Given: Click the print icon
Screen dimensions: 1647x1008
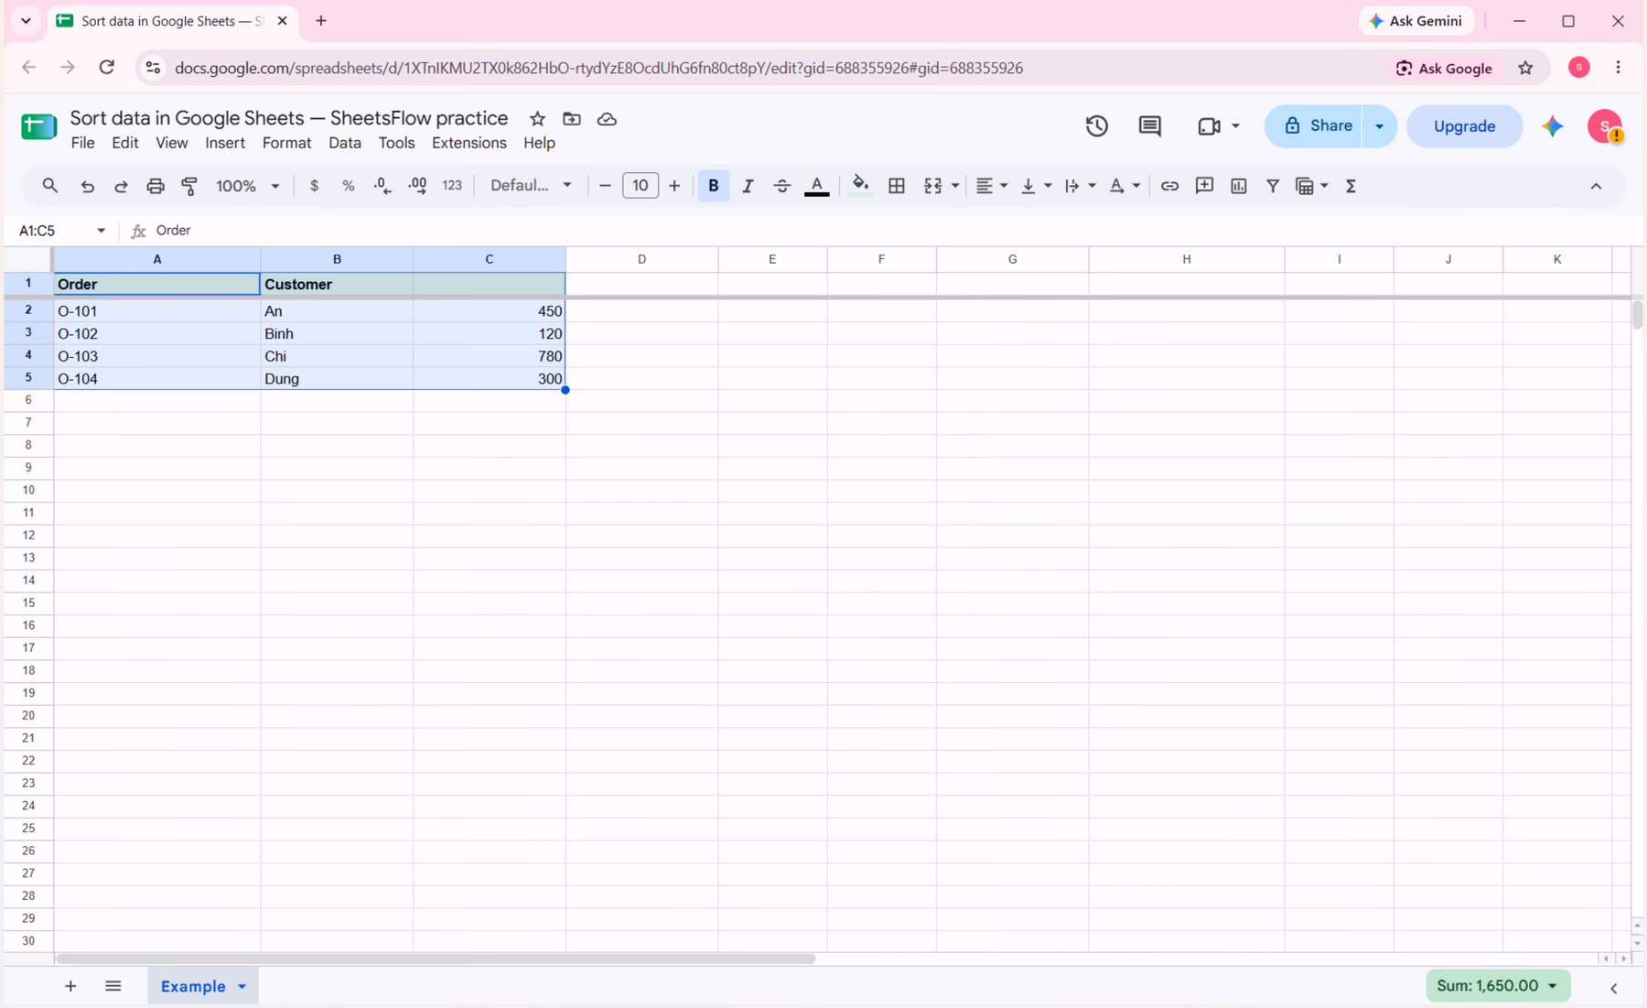Looking at the screenshot, I should point(156,186).
